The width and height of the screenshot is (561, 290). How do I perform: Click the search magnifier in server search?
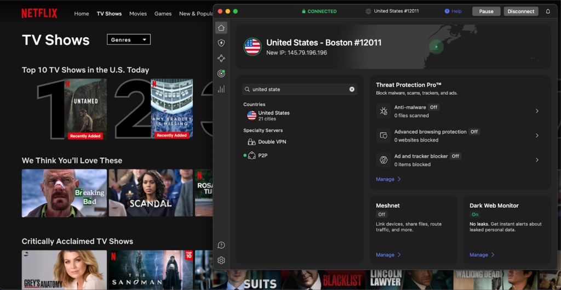click(x=247, y=89)
